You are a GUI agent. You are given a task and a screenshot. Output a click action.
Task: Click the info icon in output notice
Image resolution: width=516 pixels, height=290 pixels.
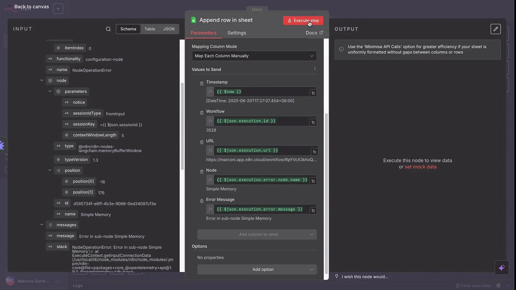[x=341, y=49]
